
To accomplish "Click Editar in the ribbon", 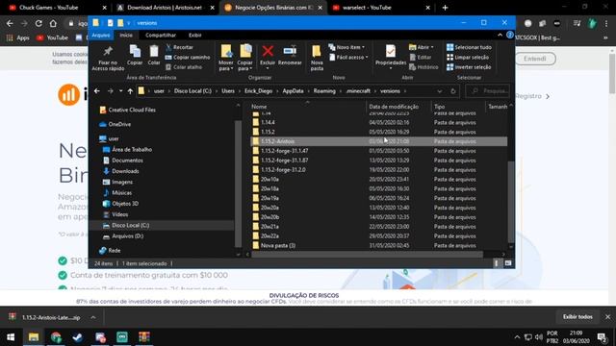I will point(421,58).
